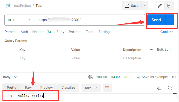This screenshot has width=179, height=102.
Task: Expand the response Body dropdown
Action: (10, 77)
